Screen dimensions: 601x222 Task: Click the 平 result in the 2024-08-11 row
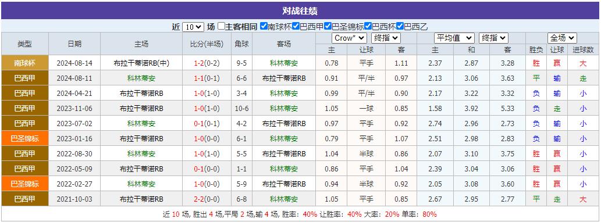coord(536,78)
